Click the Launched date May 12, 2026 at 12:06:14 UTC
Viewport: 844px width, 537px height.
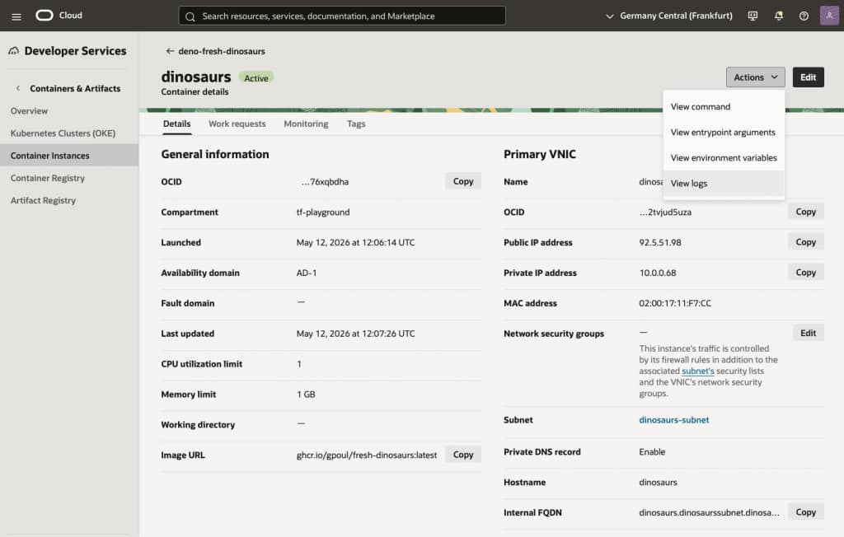pyautogui.click(x=356, y=243)
